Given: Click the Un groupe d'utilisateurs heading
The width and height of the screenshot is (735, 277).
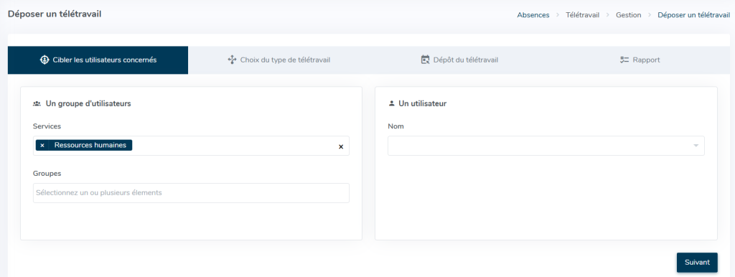Looking at the screenshot, I should click(x=88, y=103).
